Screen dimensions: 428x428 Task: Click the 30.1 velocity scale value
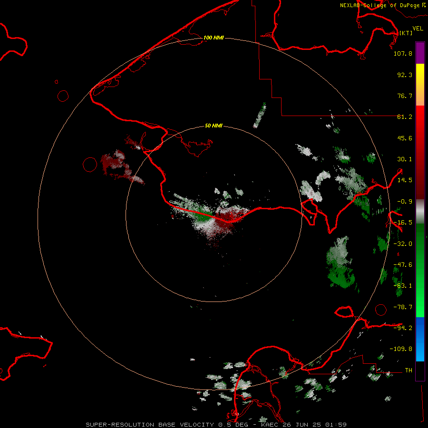(405, 159)
